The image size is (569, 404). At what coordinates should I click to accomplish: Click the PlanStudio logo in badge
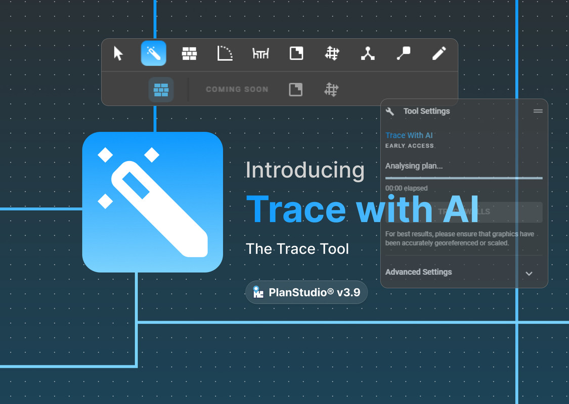click(258, 292)
